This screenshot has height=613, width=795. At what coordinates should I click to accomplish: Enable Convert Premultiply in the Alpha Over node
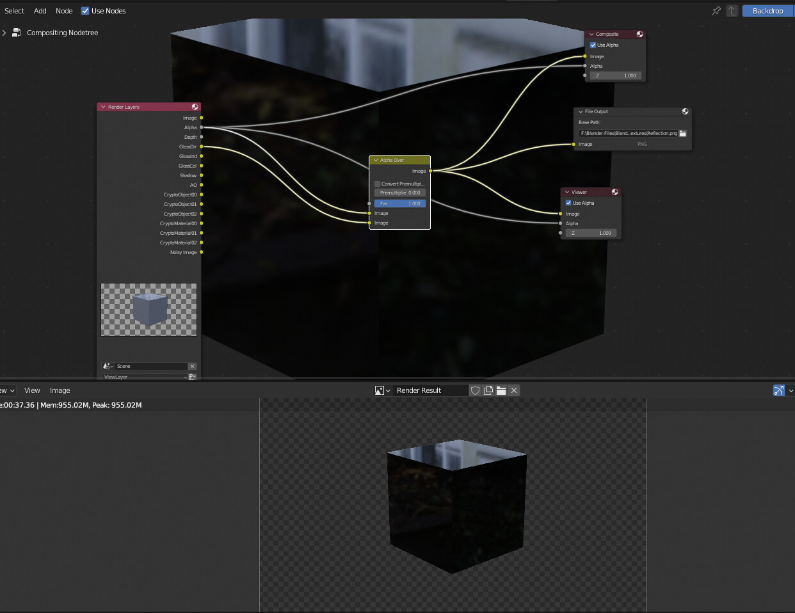point(377,184)
